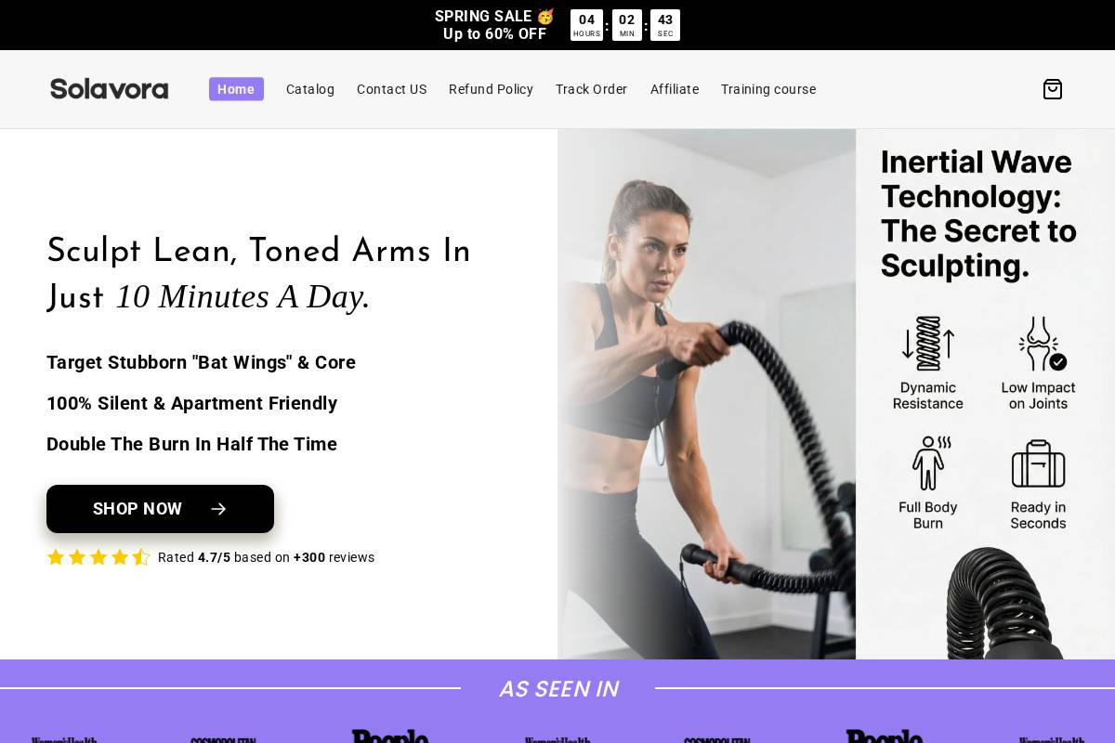Open the Catalog page
1115x743 pixels.
tap(310, 89)
